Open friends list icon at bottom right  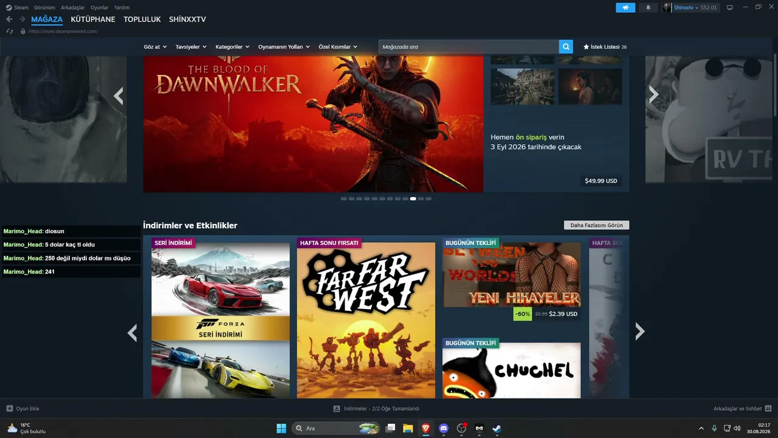click(x=768, y=409)
